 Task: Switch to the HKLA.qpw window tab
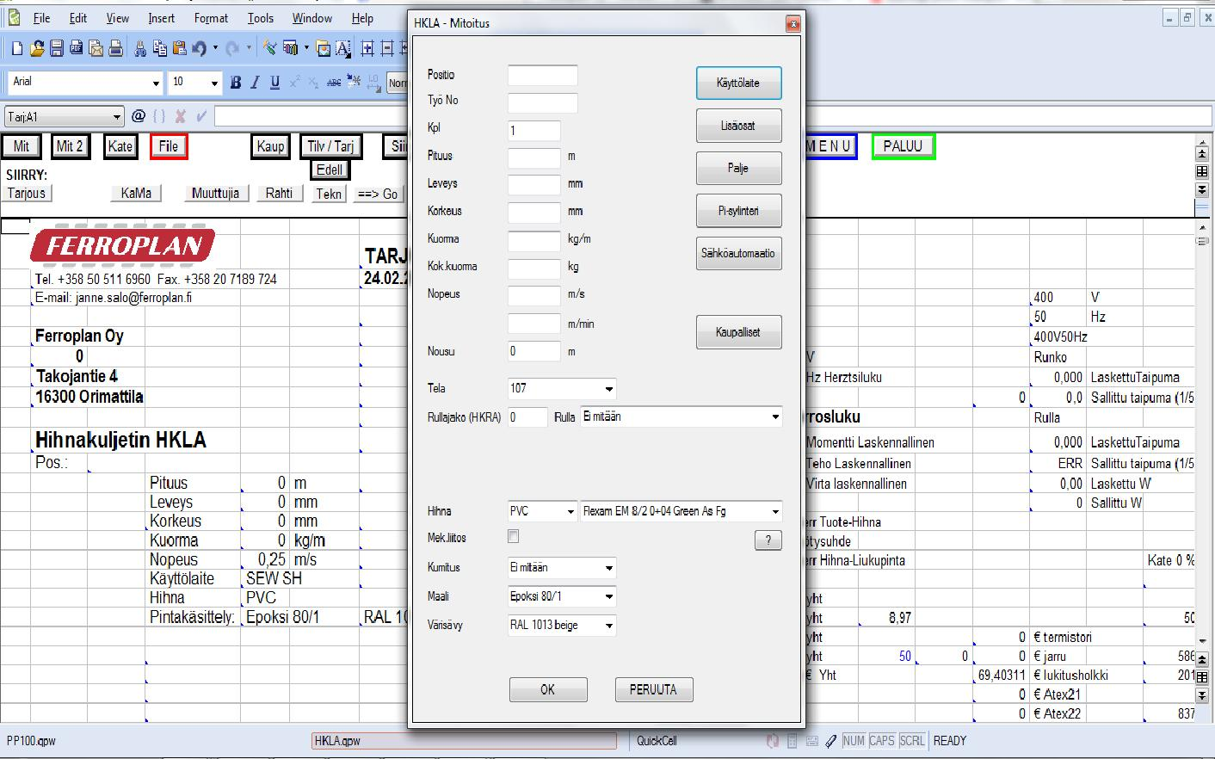pos(464,741)
